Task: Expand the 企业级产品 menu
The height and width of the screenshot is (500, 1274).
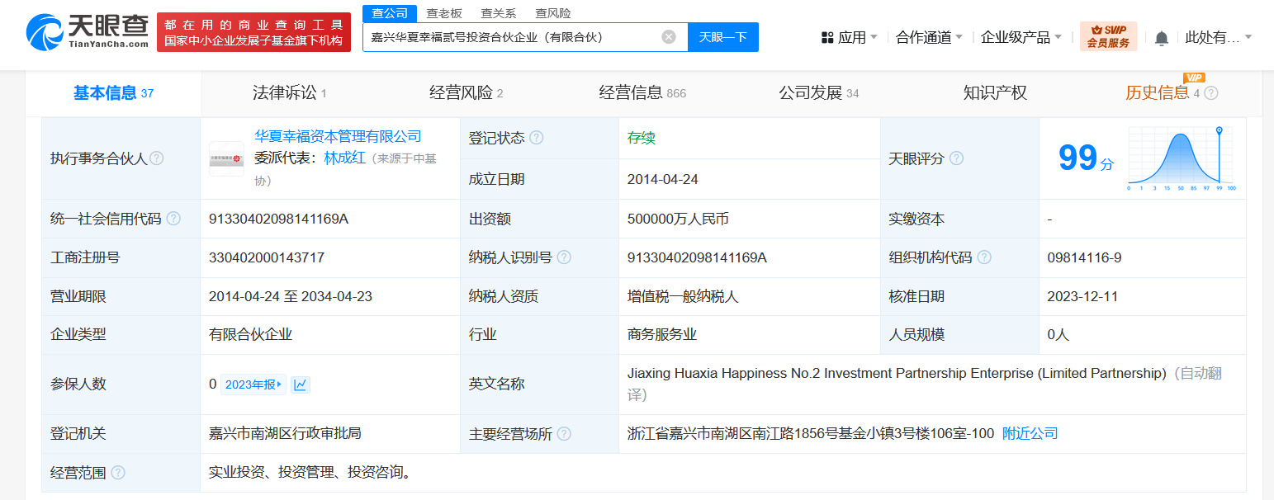Action: click(x=1021, y=37)
